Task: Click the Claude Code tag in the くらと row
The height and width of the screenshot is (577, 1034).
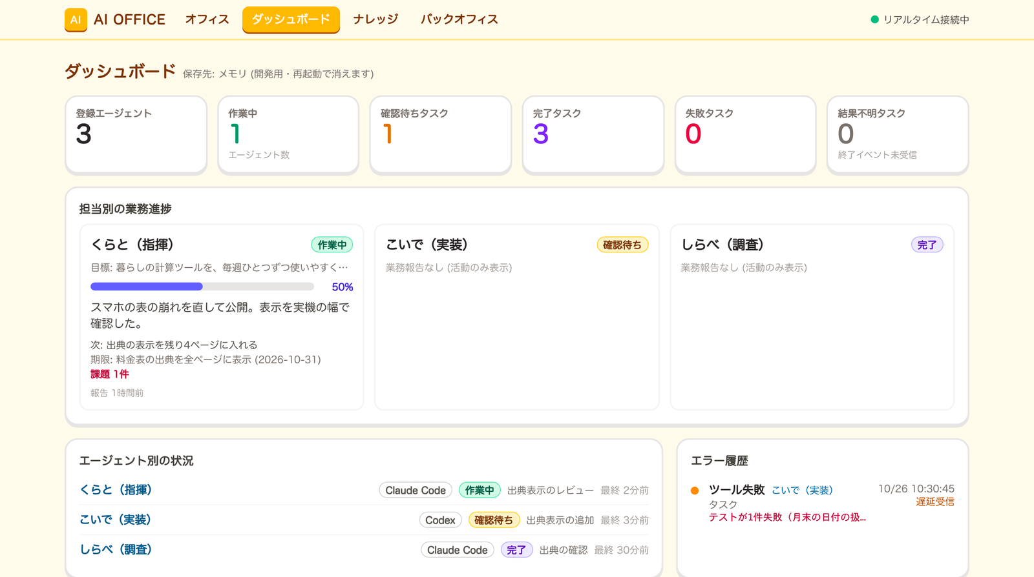Action: click(416, 491)
